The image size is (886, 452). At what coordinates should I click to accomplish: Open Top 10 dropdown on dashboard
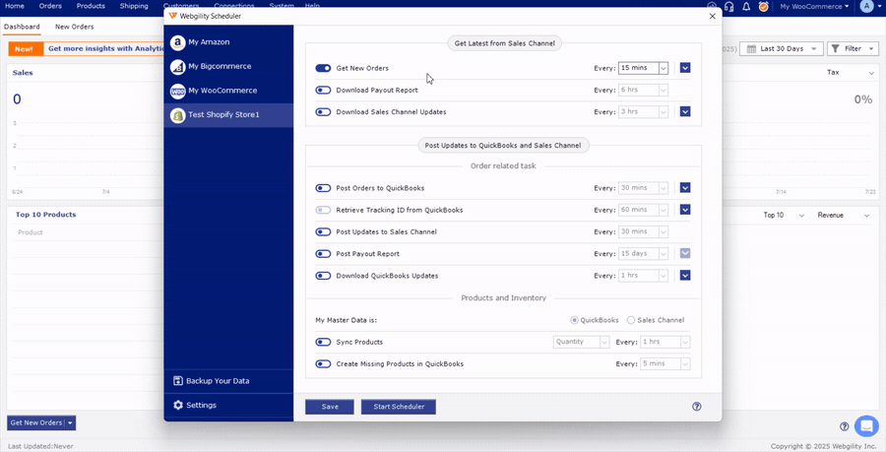(x=782, y=216)
